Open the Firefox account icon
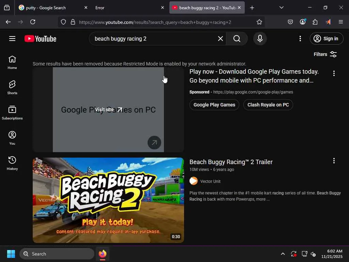This screenshot has width=349, height=262. (x=303, y=21)
